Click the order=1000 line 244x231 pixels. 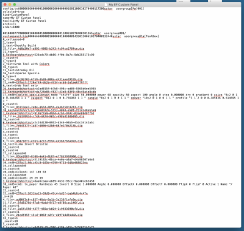[x=11, y=27]
